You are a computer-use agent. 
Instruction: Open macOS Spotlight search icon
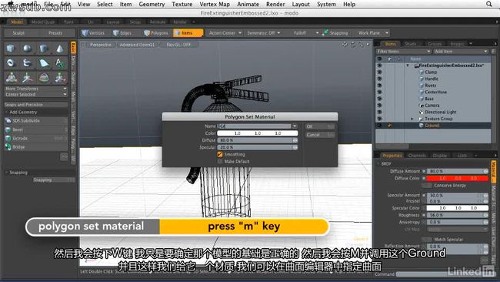coord(488,4)
